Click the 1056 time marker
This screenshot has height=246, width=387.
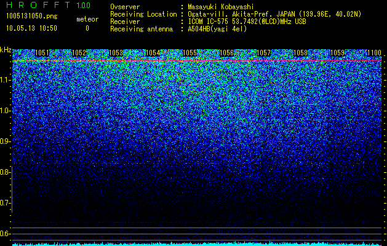click(x=226, y=53)
